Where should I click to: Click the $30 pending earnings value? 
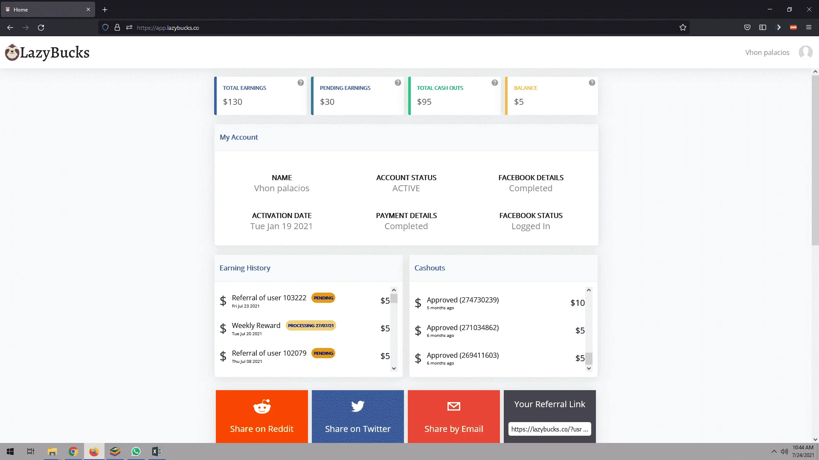[x=327, y=102]
